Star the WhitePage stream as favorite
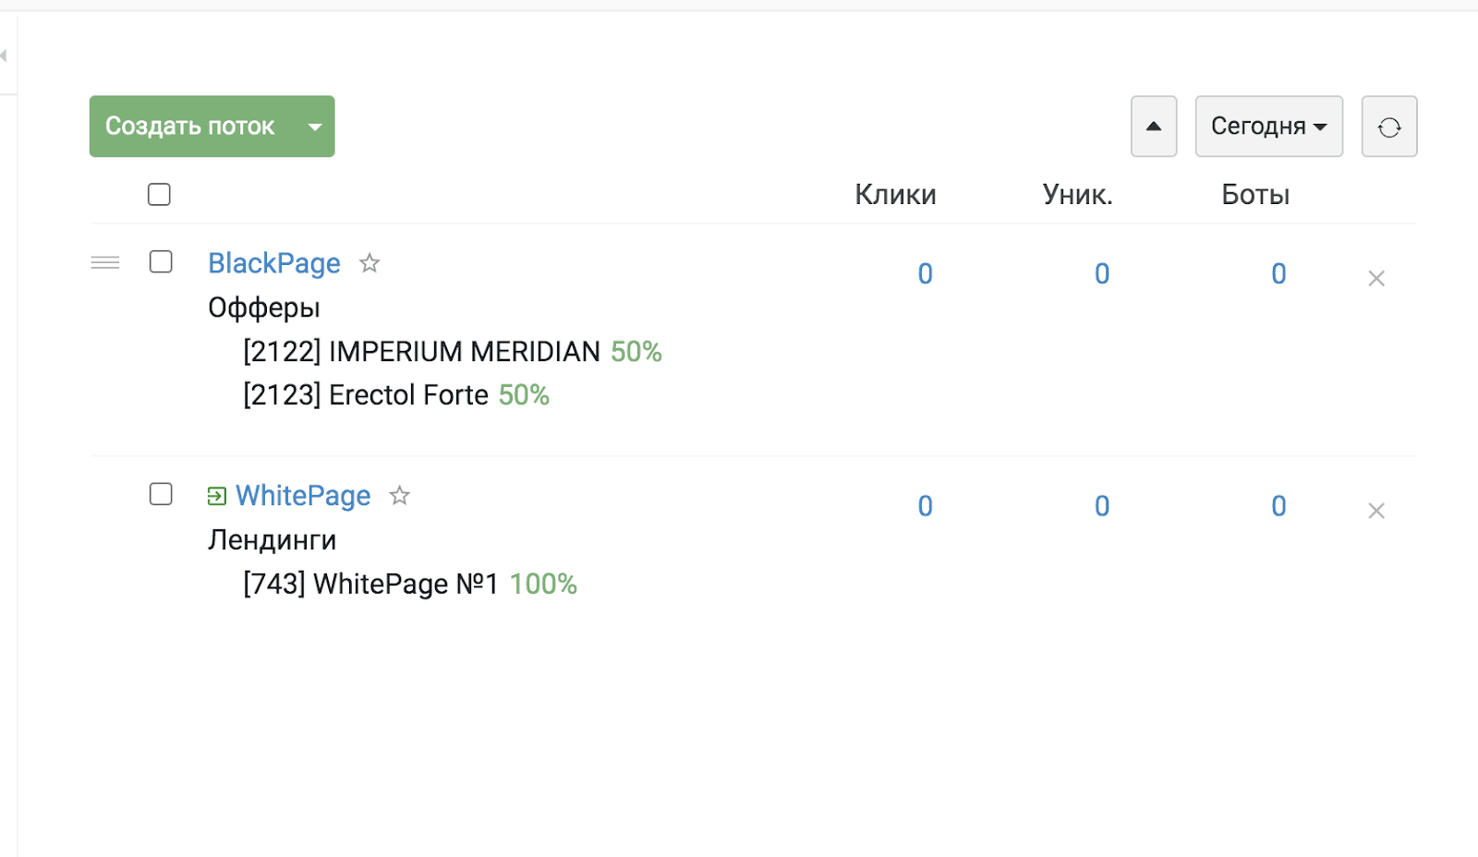 399,496
